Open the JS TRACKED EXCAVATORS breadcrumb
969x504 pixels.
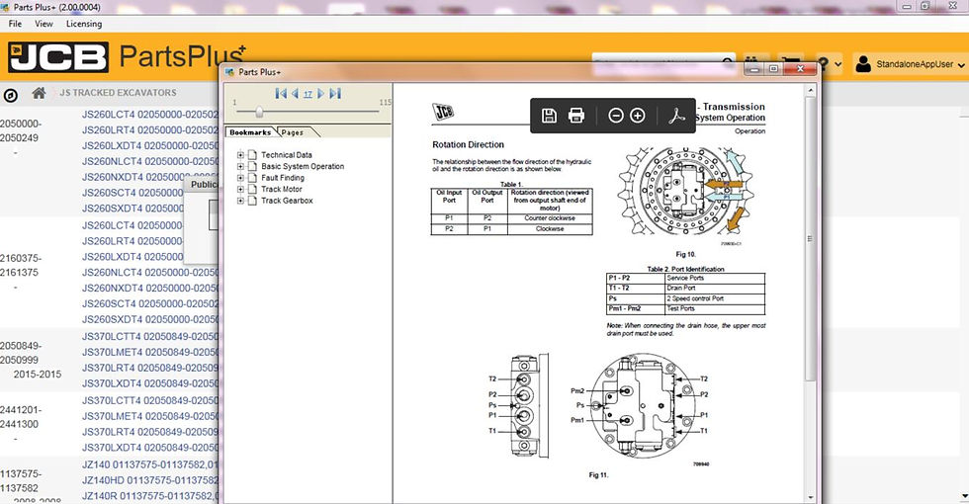(118, 93)
